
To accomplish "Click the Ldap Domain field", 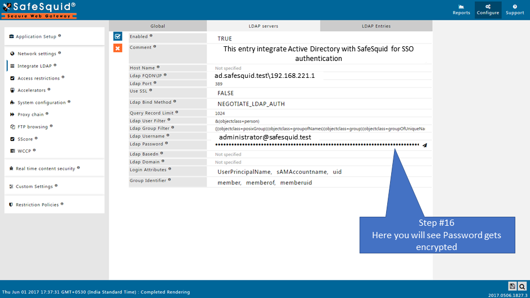I will (319, 162).
